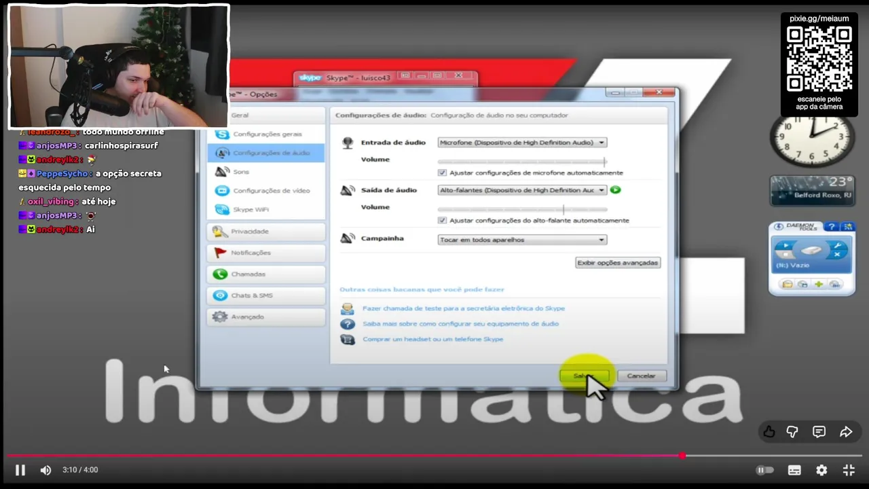Expand the Chats & SMS section

click(x=267, y=295)
